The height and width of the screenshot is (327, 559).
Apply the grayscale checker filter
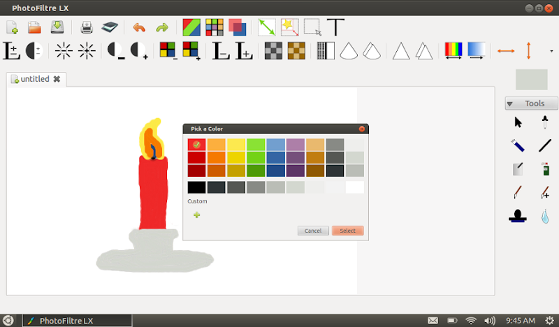(273, 50)
